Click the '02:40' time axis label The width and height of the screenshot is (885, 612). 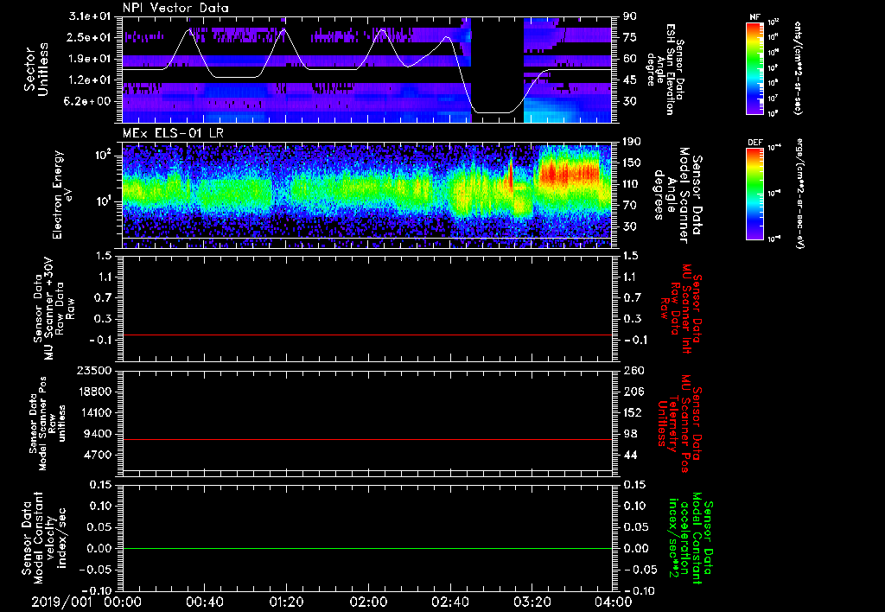449,602
